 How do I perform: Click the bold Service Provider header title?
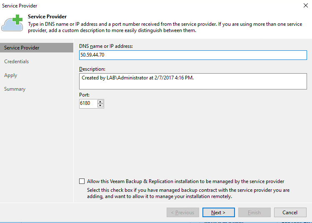[x=47, y=17]
